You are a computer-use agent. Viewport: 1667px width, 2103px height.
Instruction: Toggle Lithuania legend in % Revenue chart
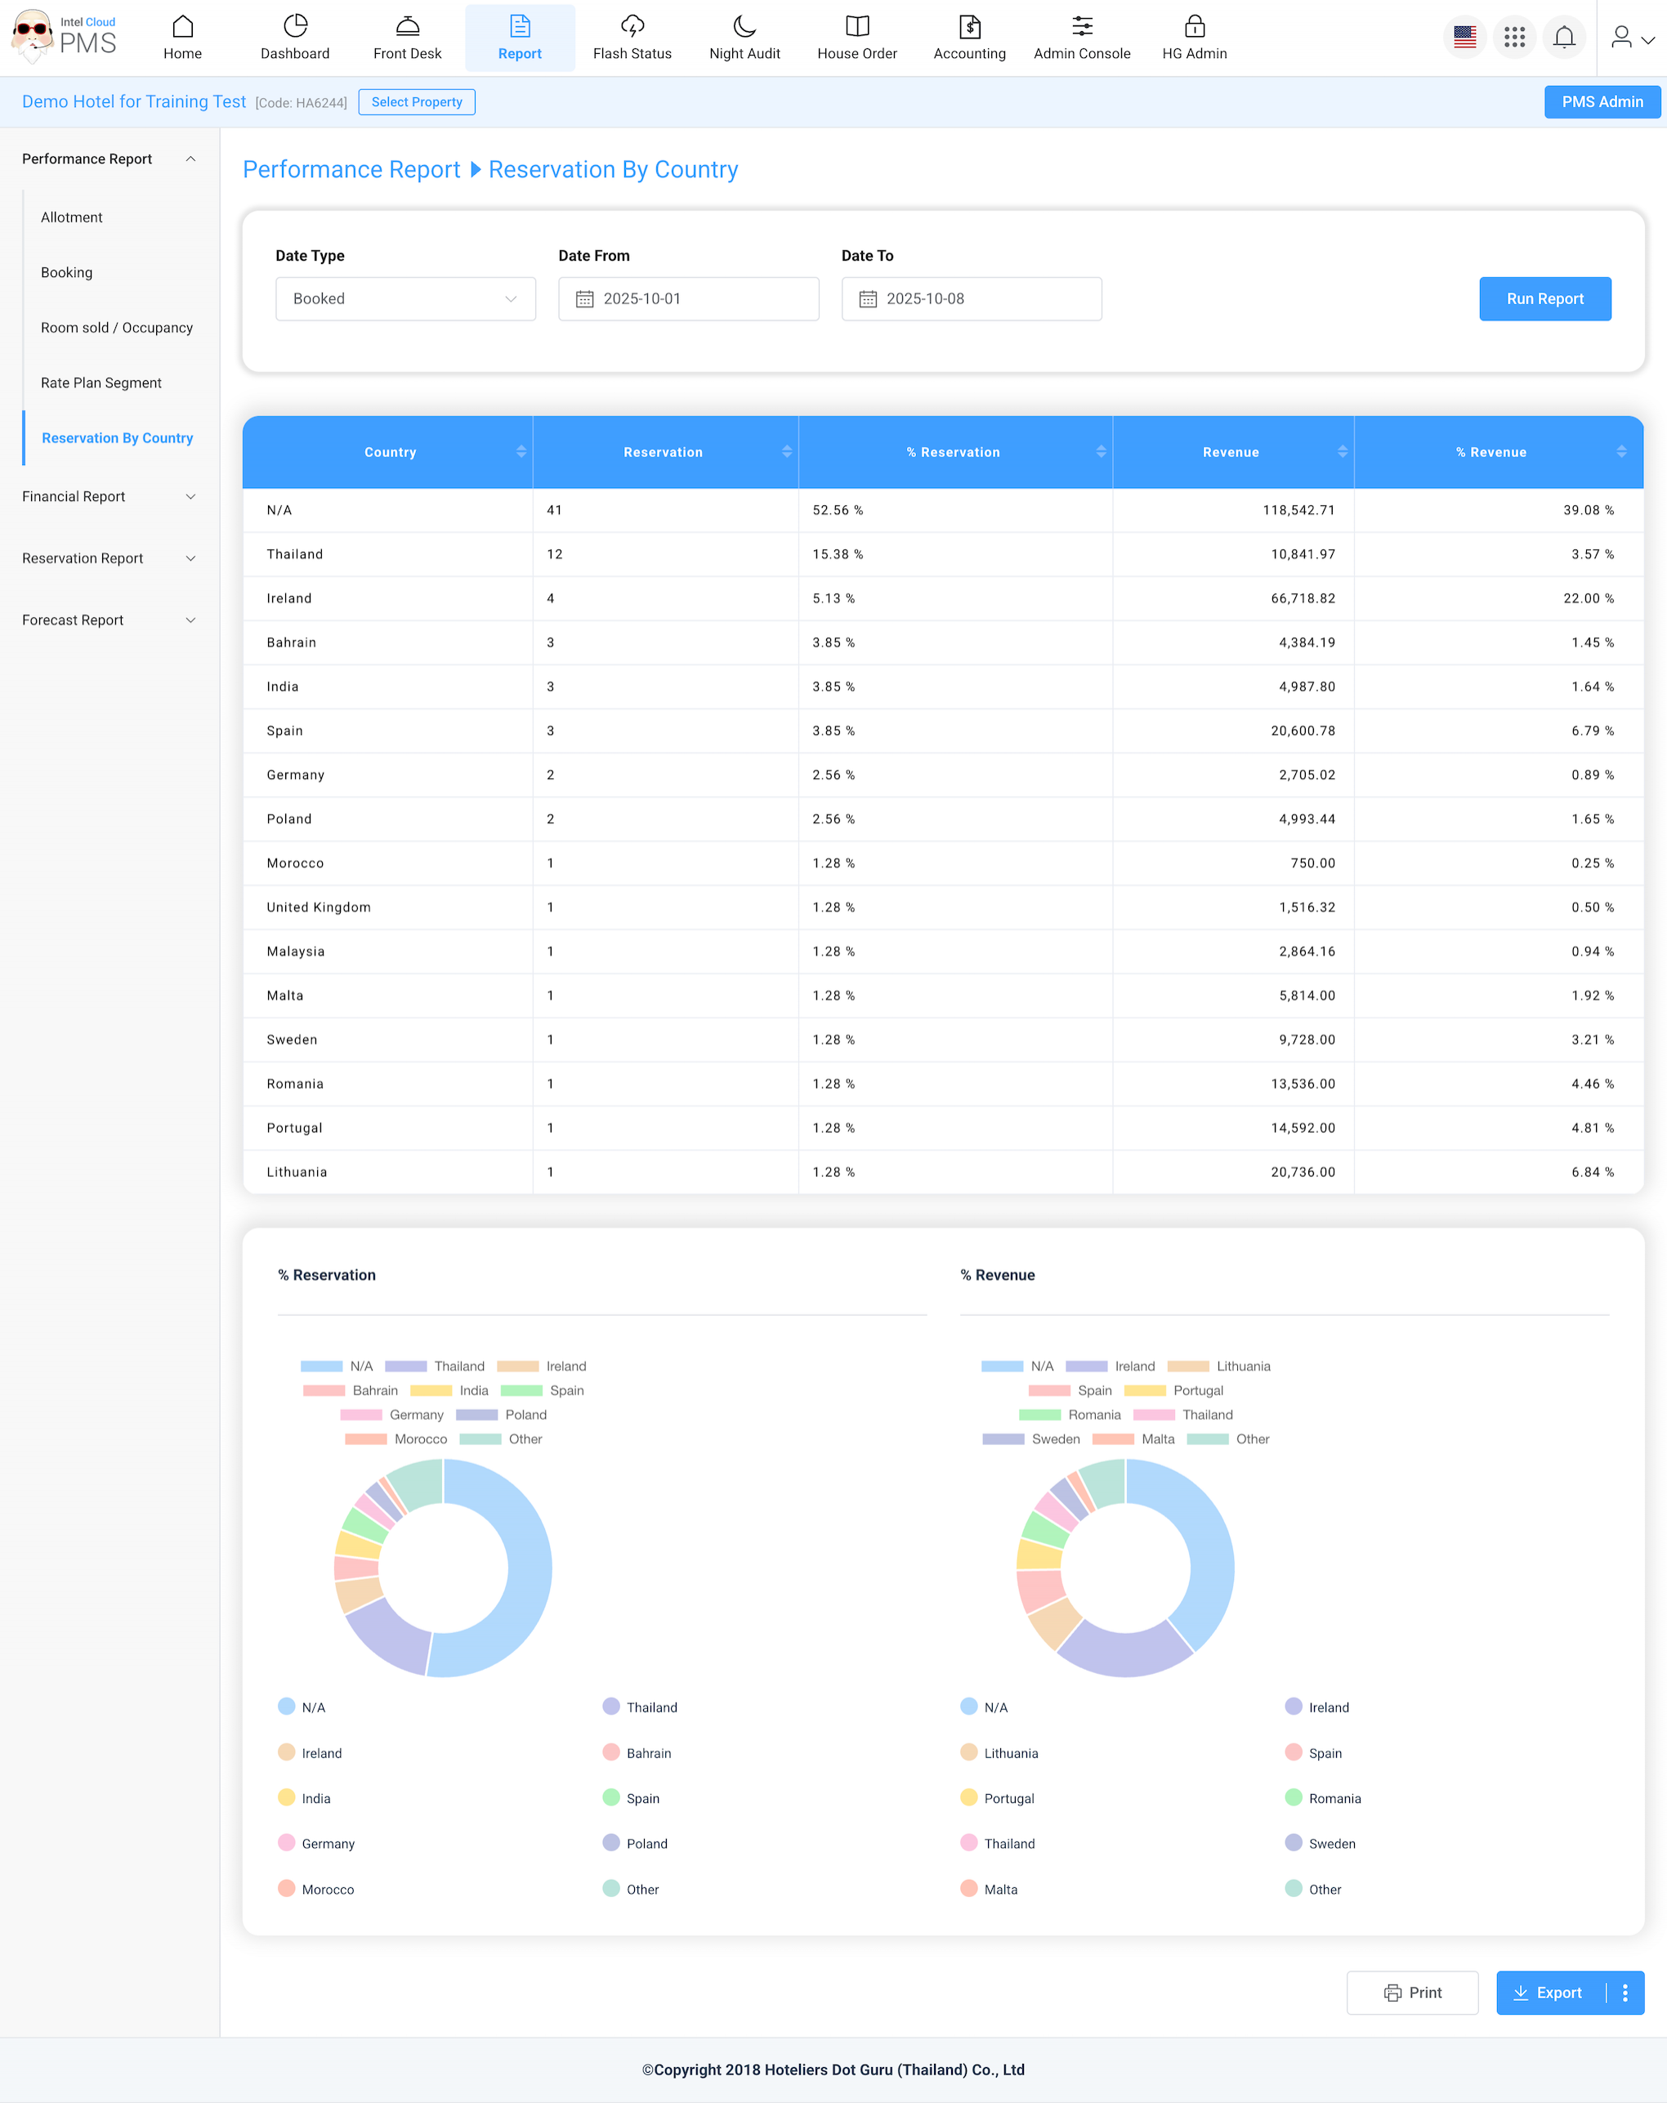pos(1218,1366)
